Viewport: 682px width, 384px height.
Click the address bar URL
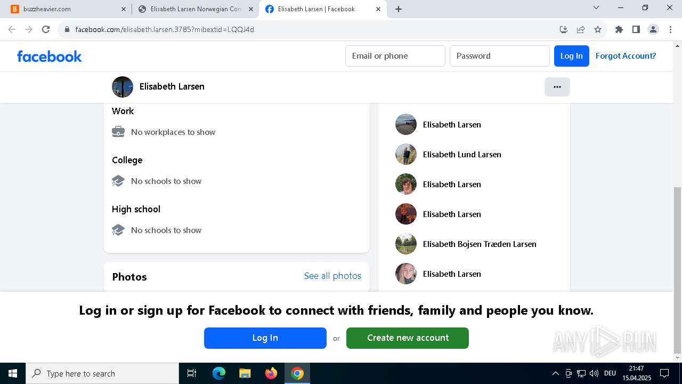(x=165, y=29)
